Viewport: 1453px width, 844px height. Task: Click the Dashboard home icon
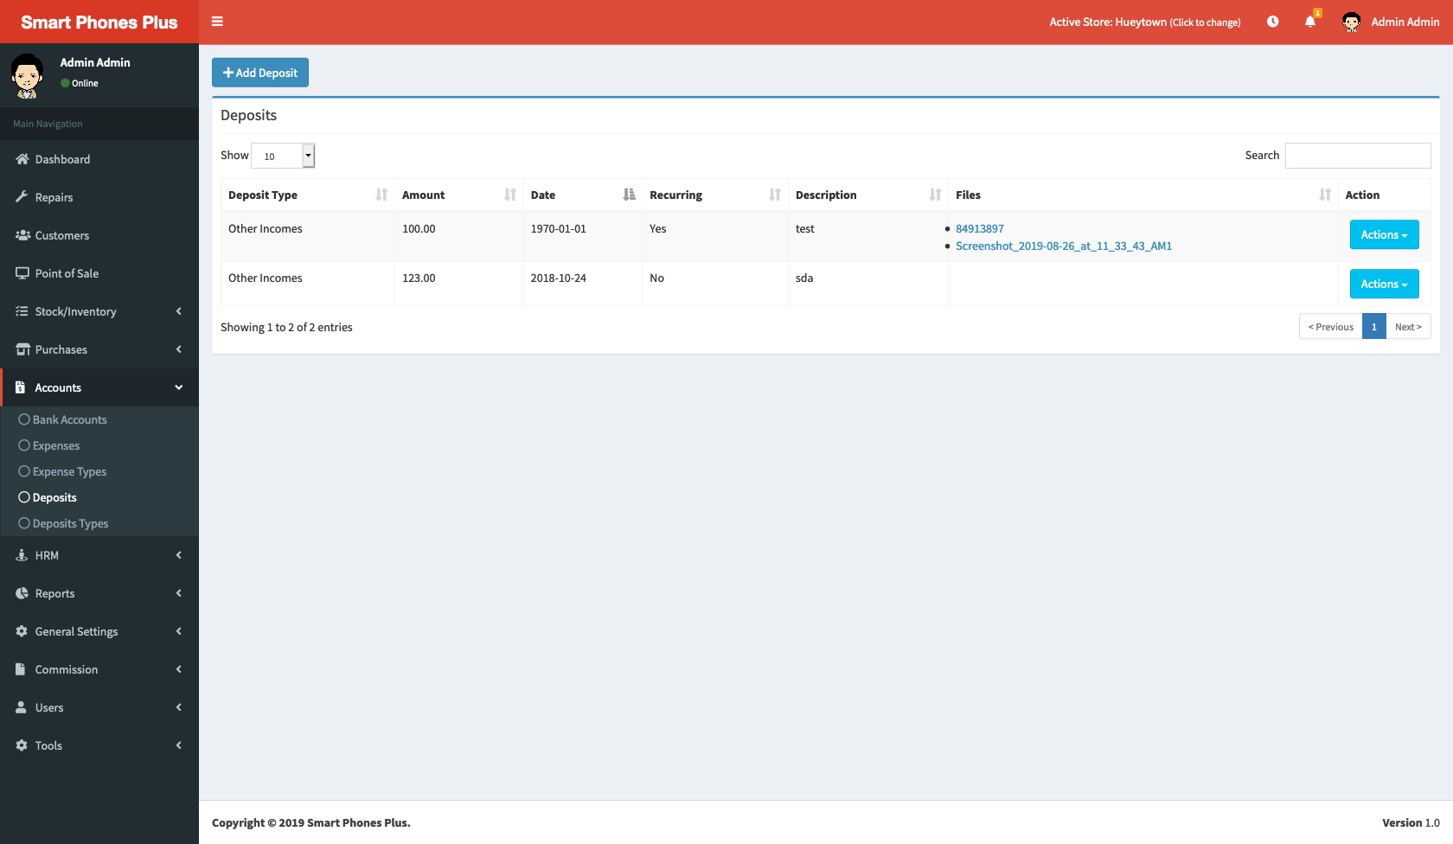[22, 159]
